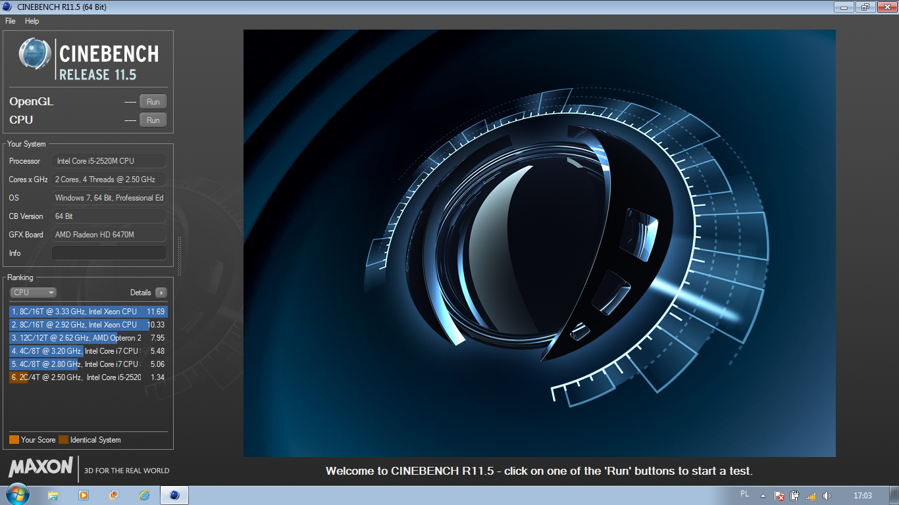Screen dimensions: 899x505
Task: Expand ranking Details arrow button
Action: tap(161, 293)
